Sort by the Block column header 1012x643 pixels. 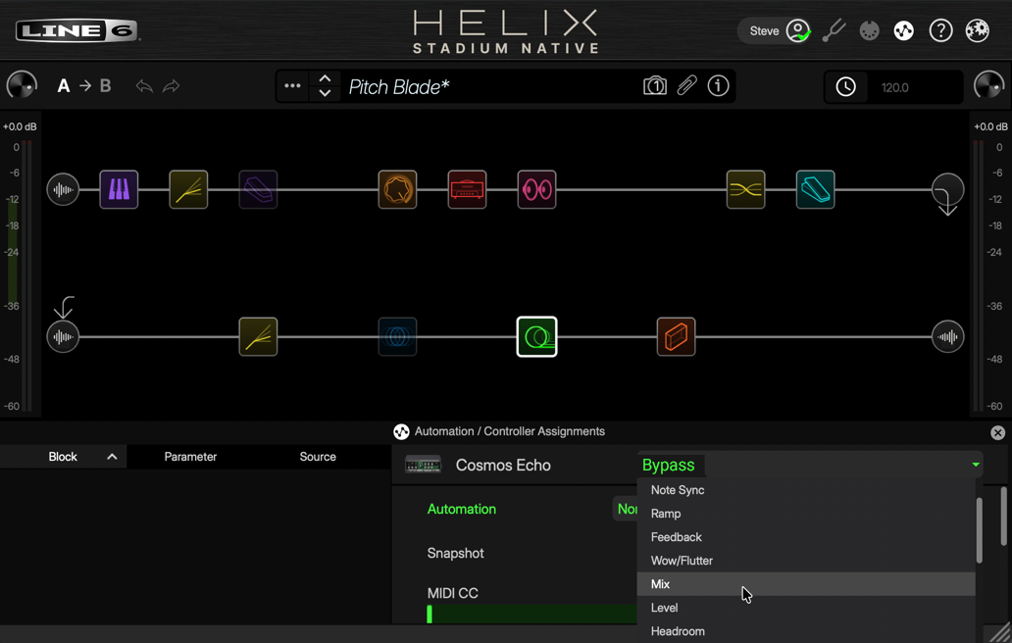pyautogui.click(x=63, y=457)
